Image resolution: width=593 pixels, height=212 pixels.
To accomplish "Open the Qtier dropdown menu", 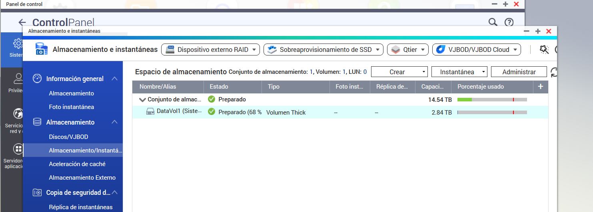I will coord(407,50).
